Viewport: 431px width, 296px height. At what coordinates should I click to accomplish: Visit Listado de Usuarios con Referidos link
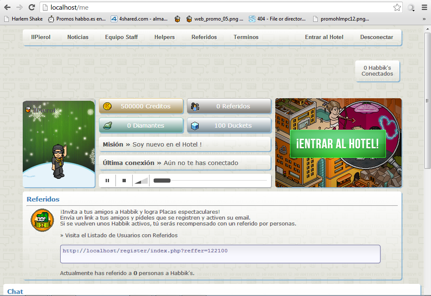tap(119, 236)
